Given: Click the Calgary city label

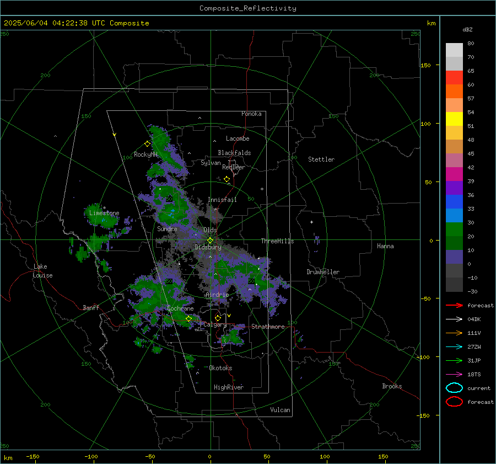Looking at the screenshot, I should click(215, 324).
